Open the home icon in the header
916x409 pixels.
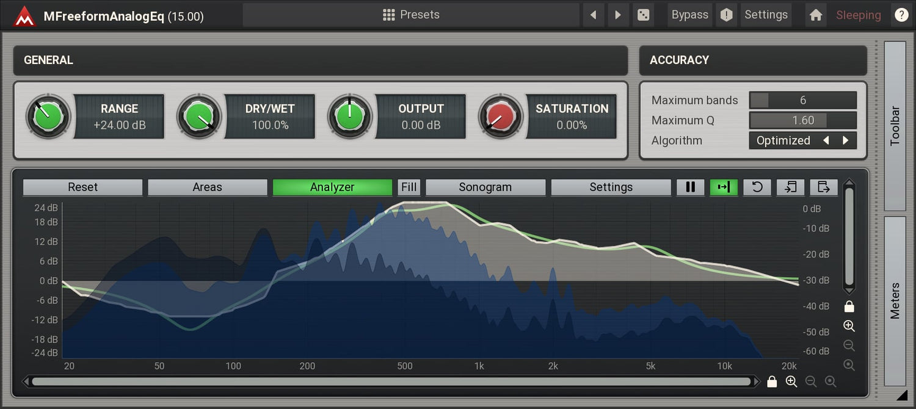click(x=816, y=15)
